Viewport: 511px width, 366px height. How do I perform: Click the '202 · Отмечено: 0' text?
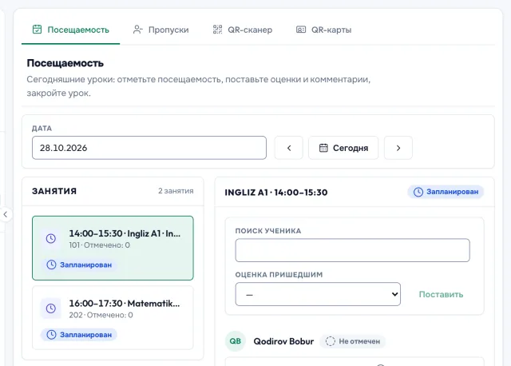pyautogui.click(x=101, y=315)
